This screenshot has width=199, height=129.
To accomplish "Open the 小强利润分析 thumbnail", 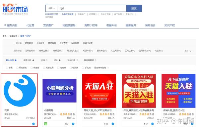I will pyautogui.click(x=59, y=91).
